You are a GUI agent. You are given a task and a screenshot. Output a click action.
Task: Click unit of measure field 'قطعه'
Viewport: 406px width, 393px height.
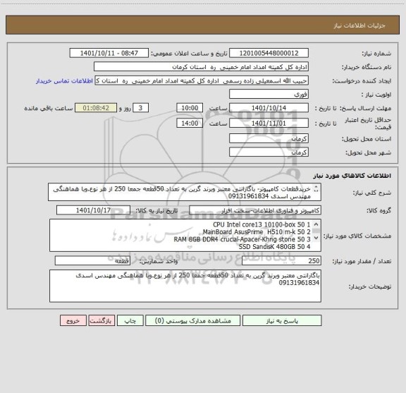(x=92, y=261)
